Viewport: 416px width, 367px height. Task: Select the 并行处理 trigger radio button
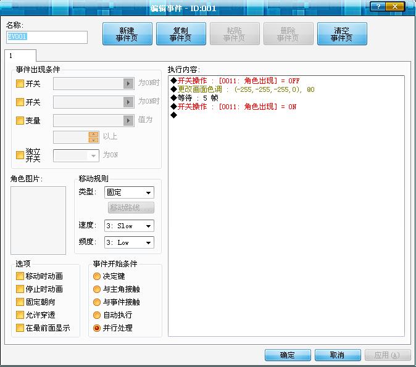97,328
